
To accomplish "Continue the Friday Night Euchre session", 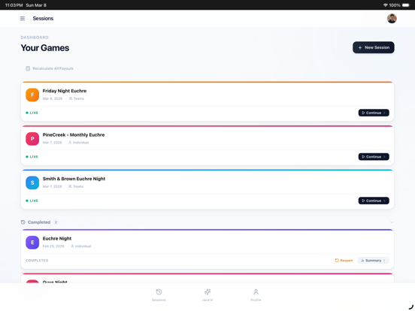I will [x=374, y=113].
